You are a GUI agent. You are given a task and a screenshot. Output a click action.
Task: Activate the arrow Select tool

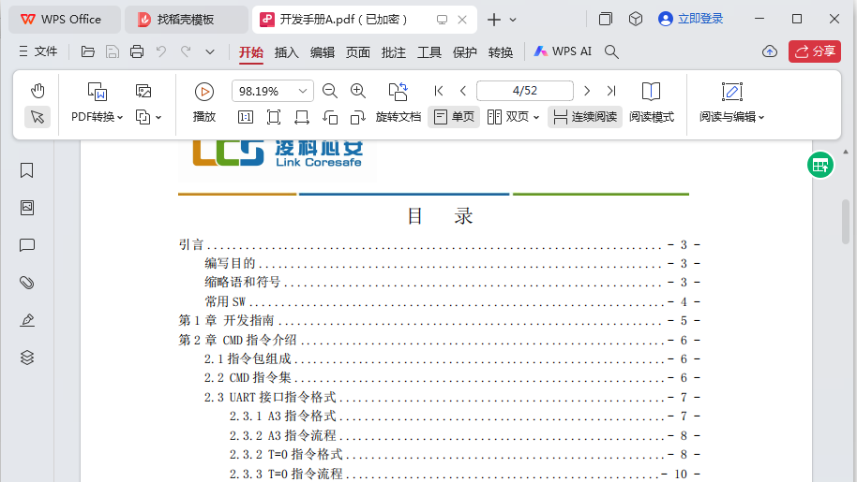pyautogui.click(x=38, y=117)
